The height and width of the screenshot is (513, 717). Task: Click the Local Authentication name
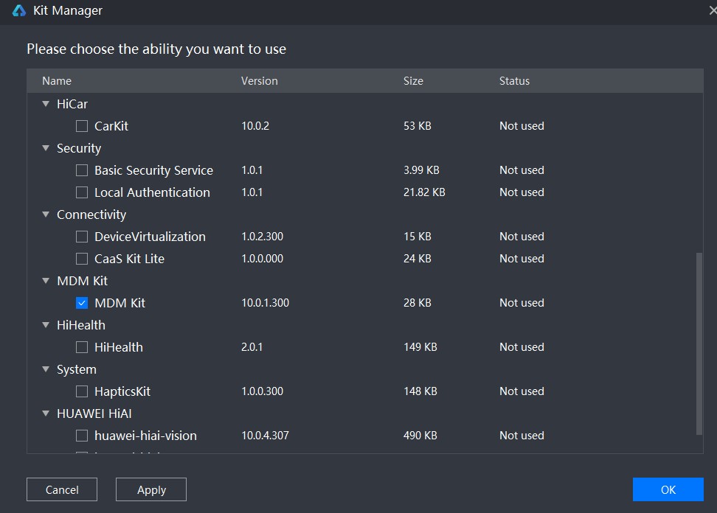[x=152, y=192]
